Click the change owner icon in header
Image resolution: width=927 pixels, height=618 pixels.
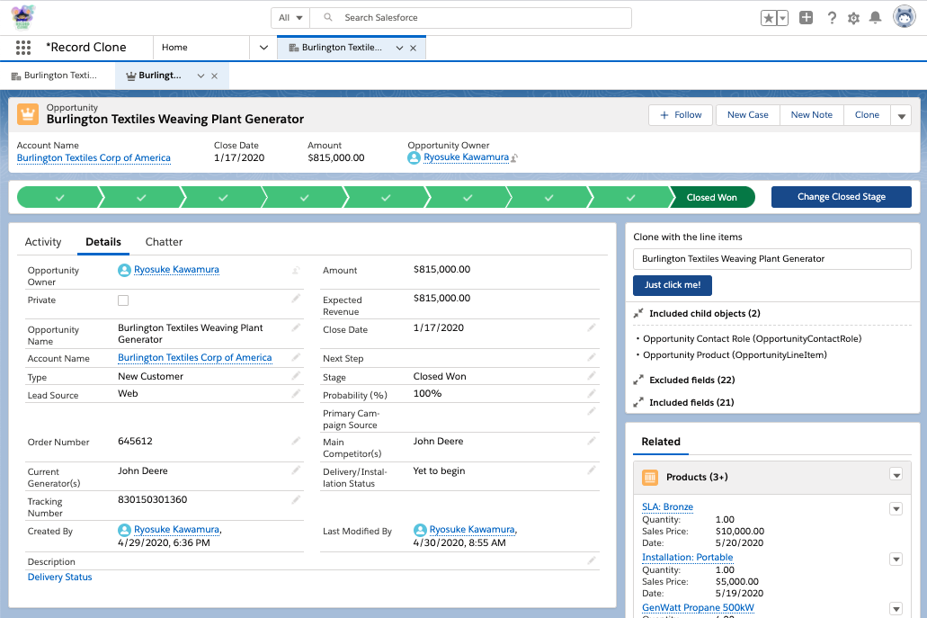tap(514, 158)
